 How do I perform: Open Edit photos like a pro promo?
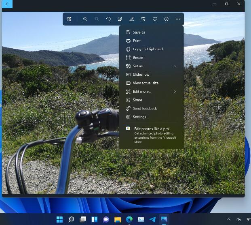pyautogui.click(x=151, y=135)
